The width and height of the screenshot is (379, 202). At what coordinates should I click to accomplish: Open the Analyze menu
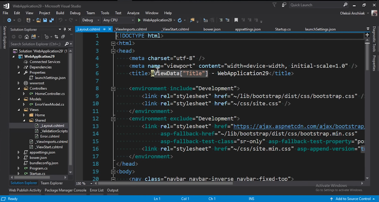click(133, 13)
